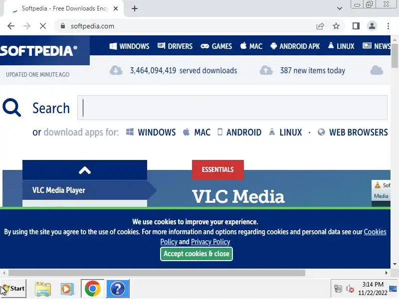Stop loading the page
The width and height of the screenshot is (399, 299).
pos(43,26)
